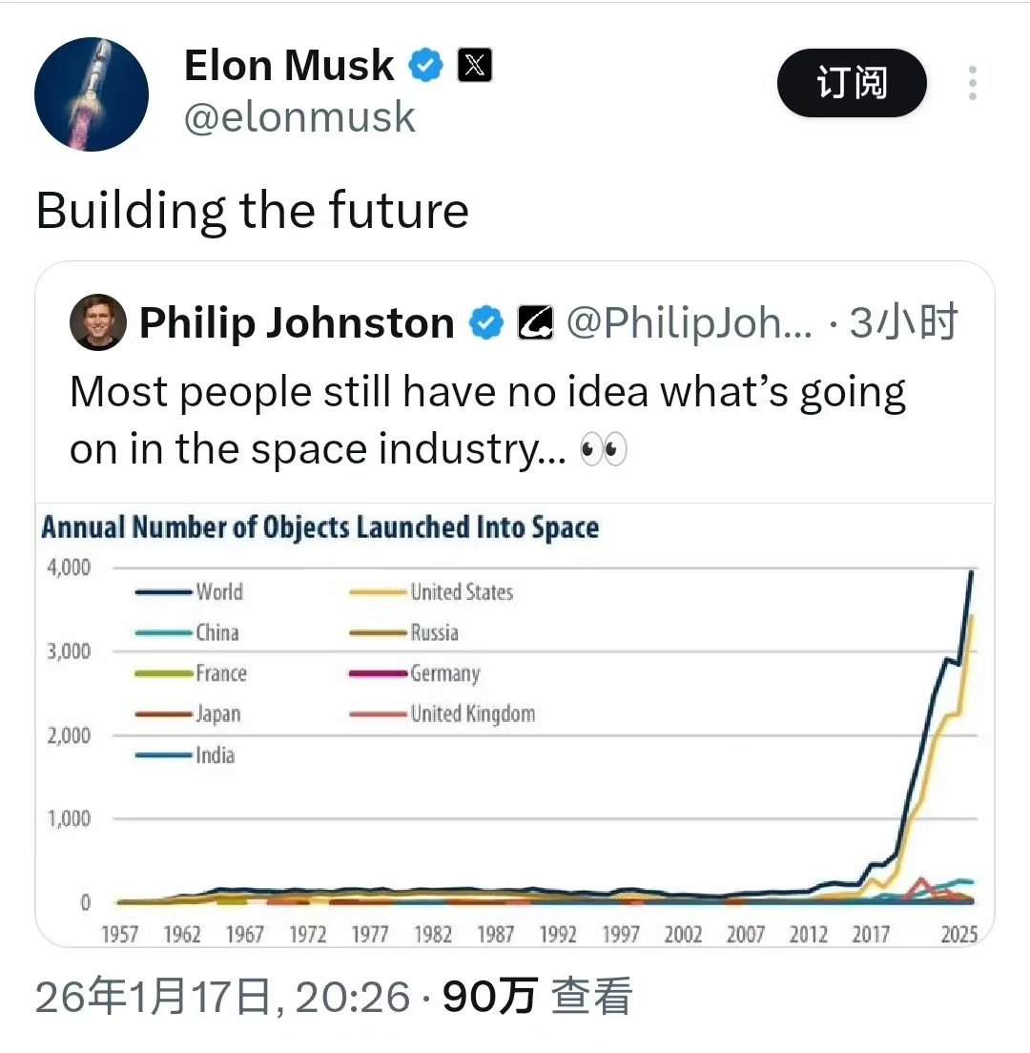
Task: Open the 90万 查看 view count
Action: 537,997
